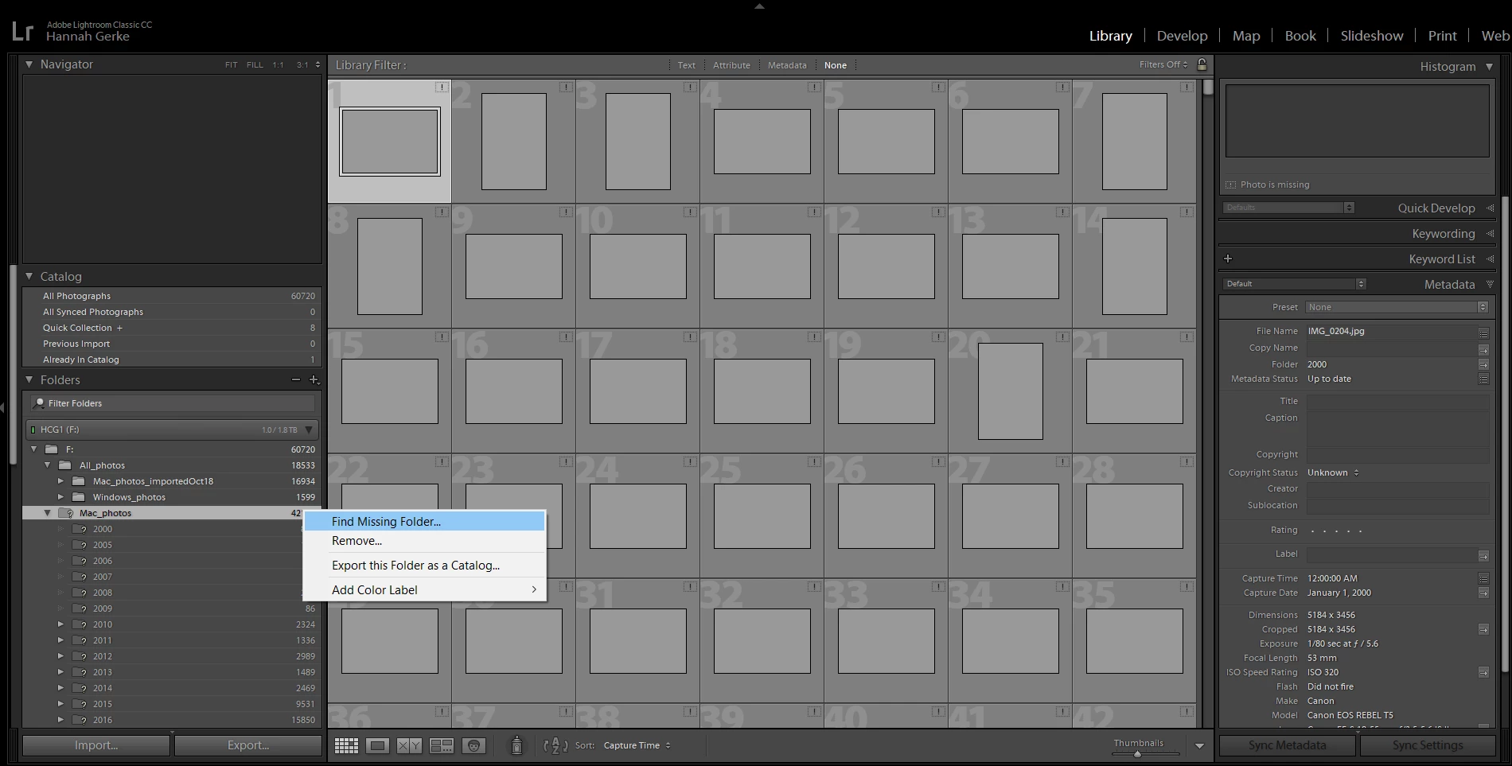The height and width of the screenshot is (766, 1512).
Task: Click the Filter Folders search field
Action: (x=173, y=403)
